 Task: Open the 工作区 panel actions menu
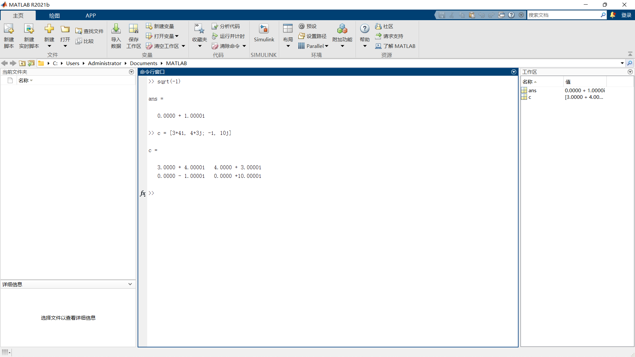coord(630,72)
